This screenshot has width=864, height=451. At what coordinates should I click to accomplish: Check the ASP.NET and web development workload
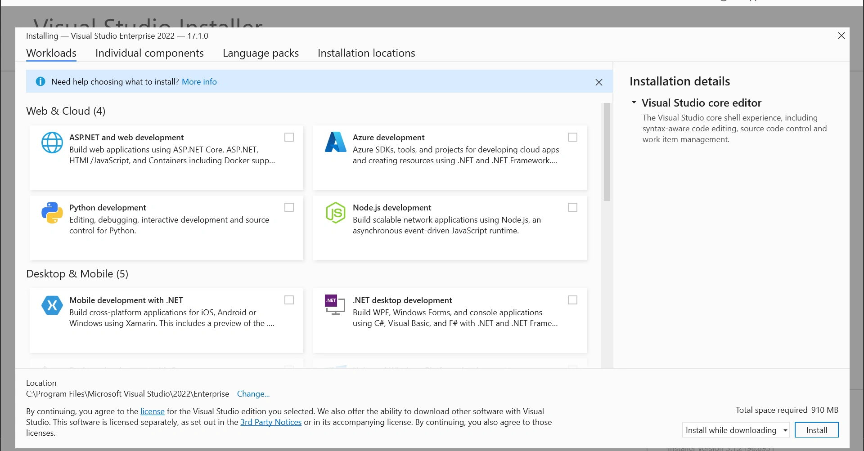coord(289,137)
